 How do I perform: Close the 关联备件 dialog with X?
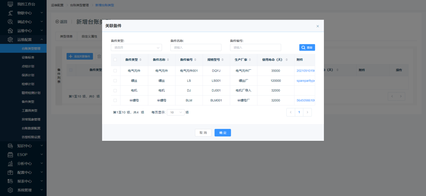[317, 26]
